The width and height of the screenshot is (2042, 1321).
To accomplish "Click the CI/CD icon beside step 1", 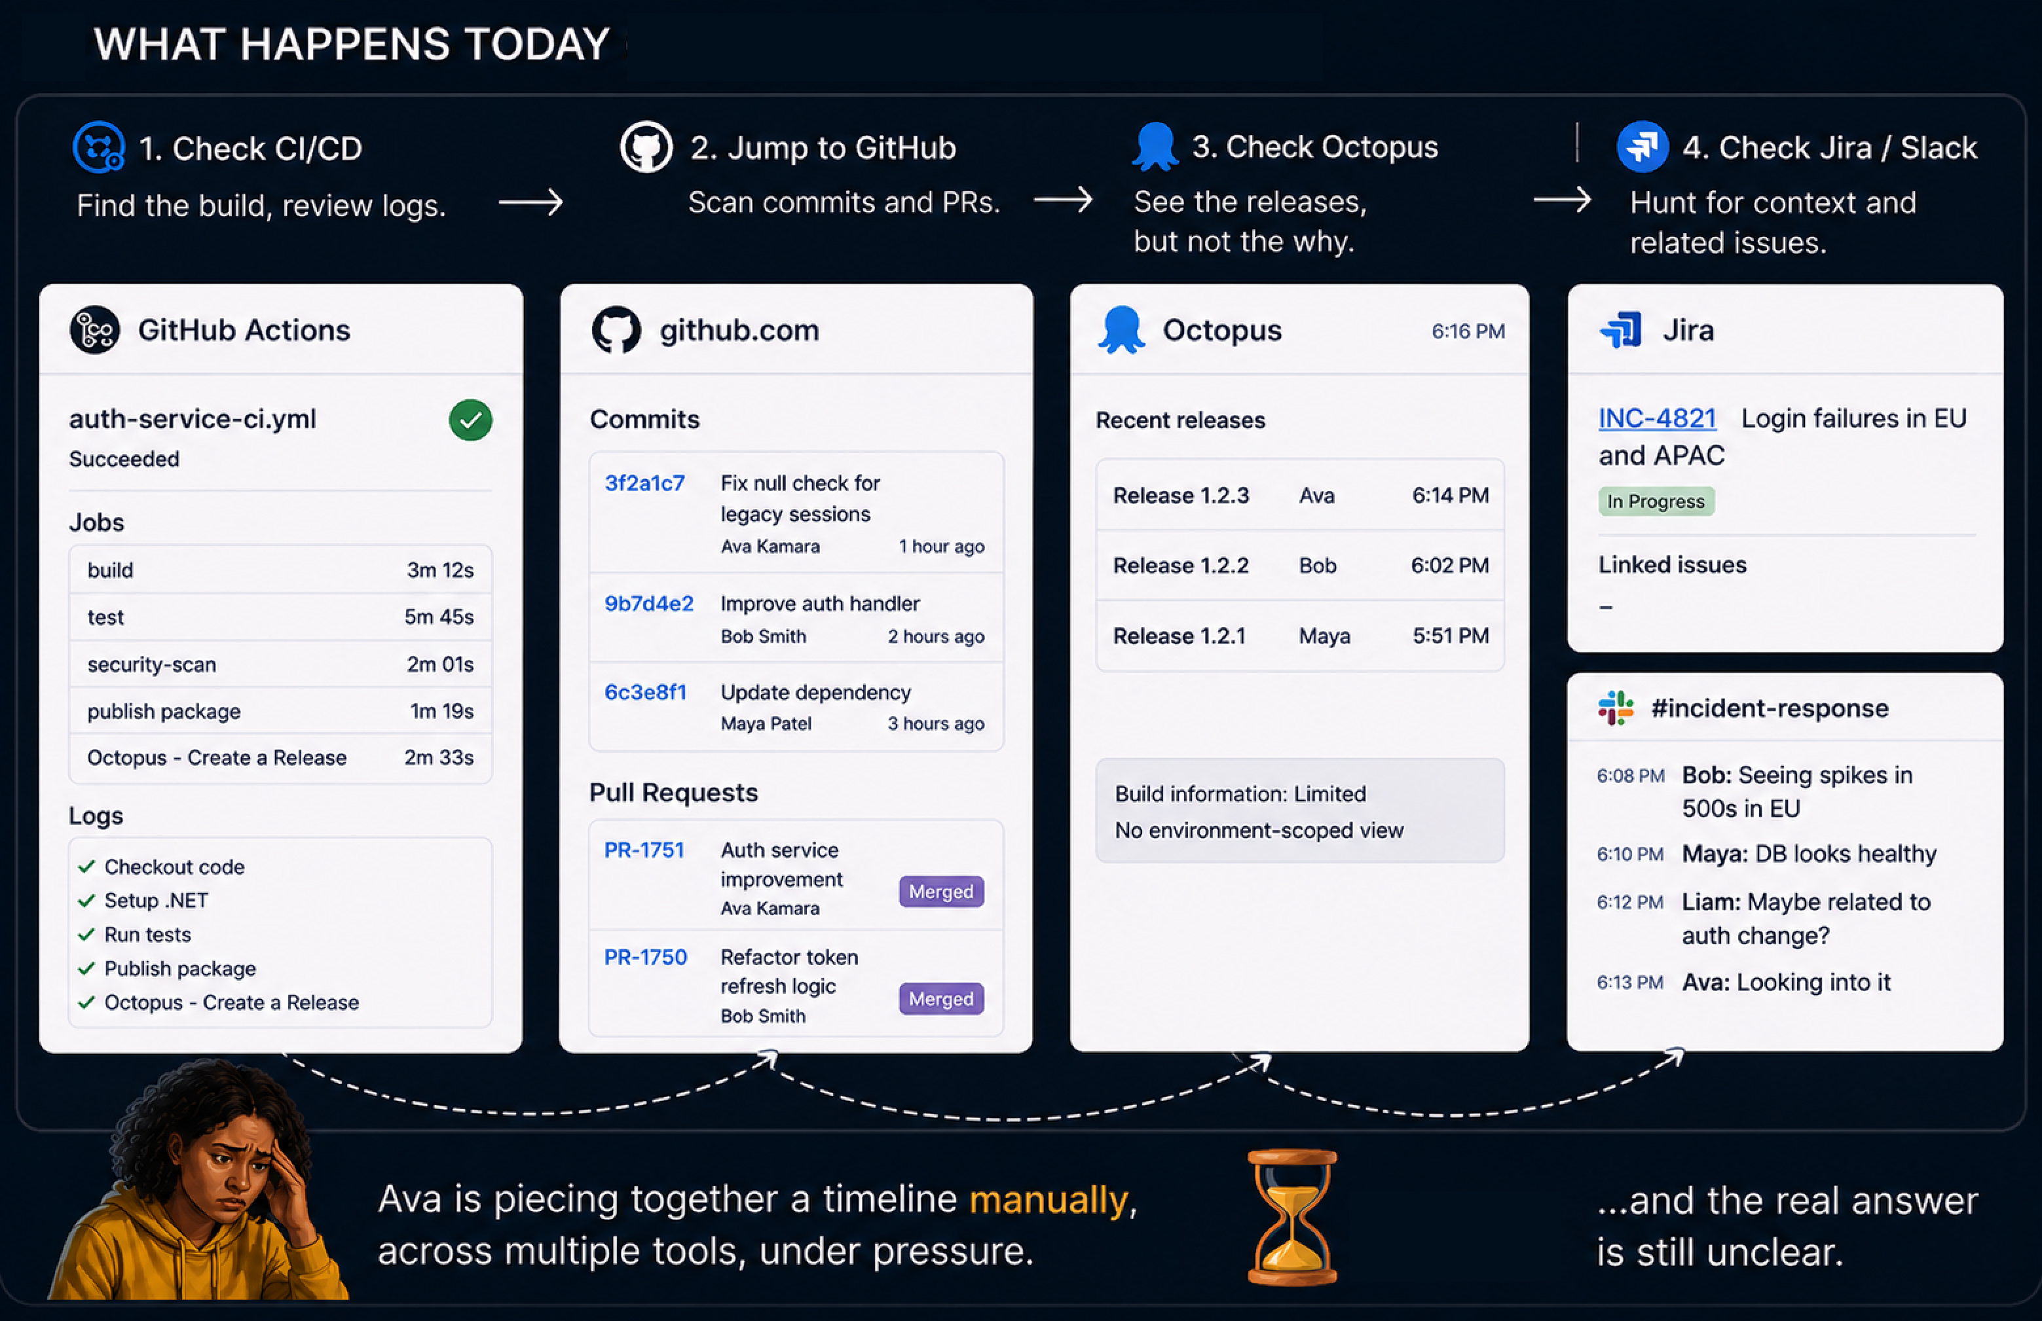I will click(99, 147).
